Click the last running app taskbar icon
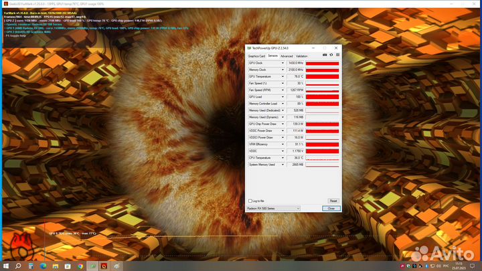The height and width of the screenshot is (271, 482). 116,266
